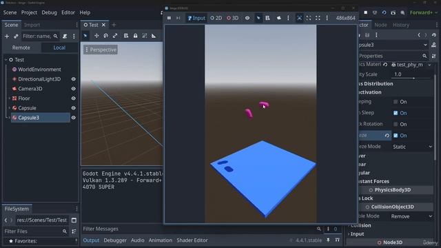The height and width of the screenshot is (248, 441).
Task: Click the lock selected node icon
Action: click(135, 36)
